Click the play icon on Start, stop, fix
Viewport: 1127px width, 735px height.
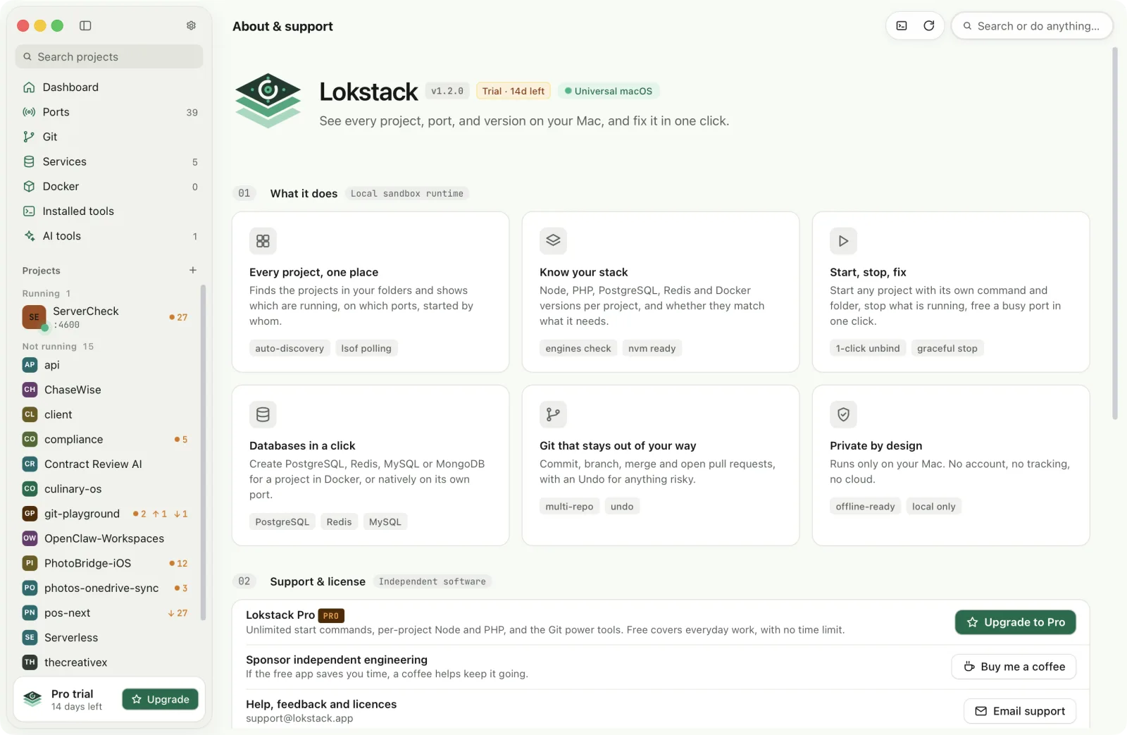(843, 241)
